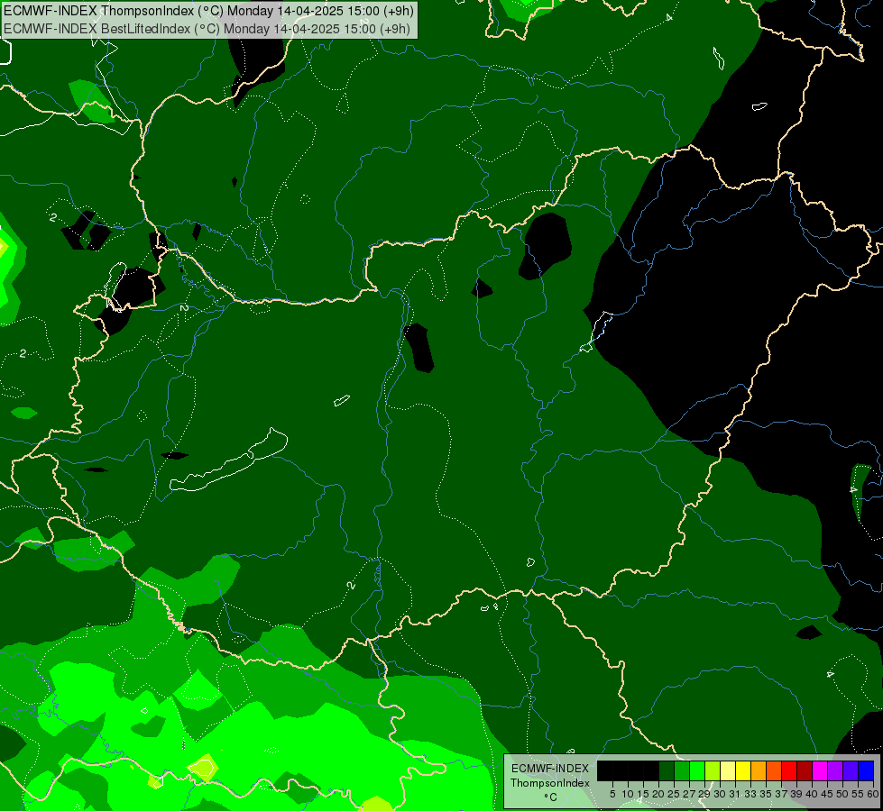Pick the orange 33-35 legend swatch
The image size is (883, 811).
[759, 770]
